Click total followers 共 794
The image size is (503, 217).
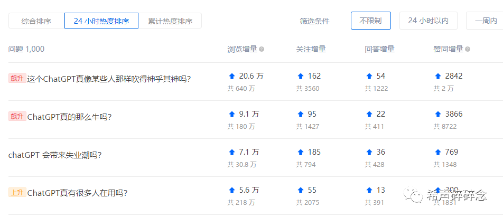[x=306, y=165]
